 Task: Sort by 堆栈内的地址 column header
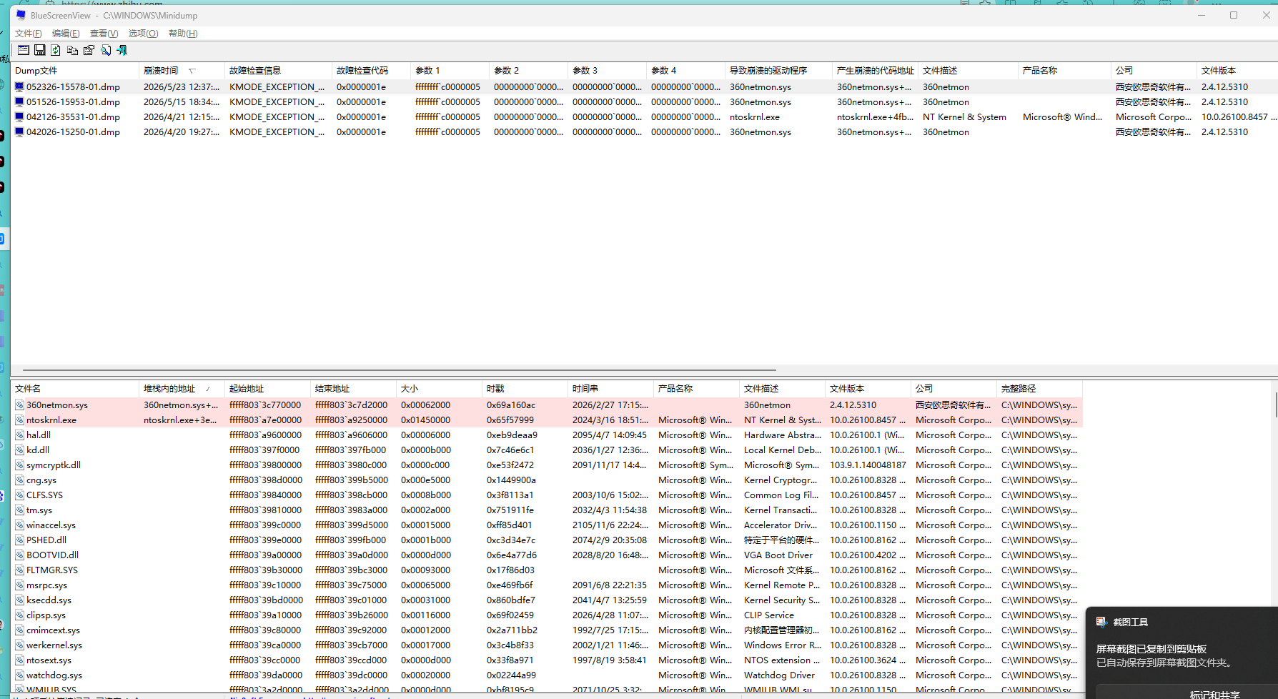pyautogui.click(x=182, y=389)
